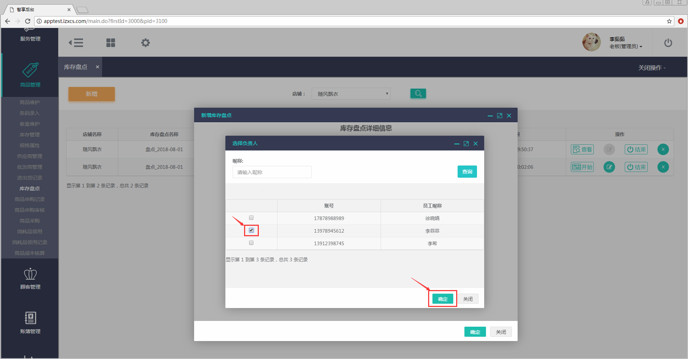Maximize the 选择负责人 dialog

click(466, 144)
